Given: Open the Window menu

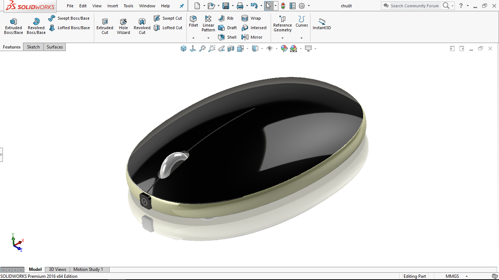Looking at the screenshot, I should [147, 6].
